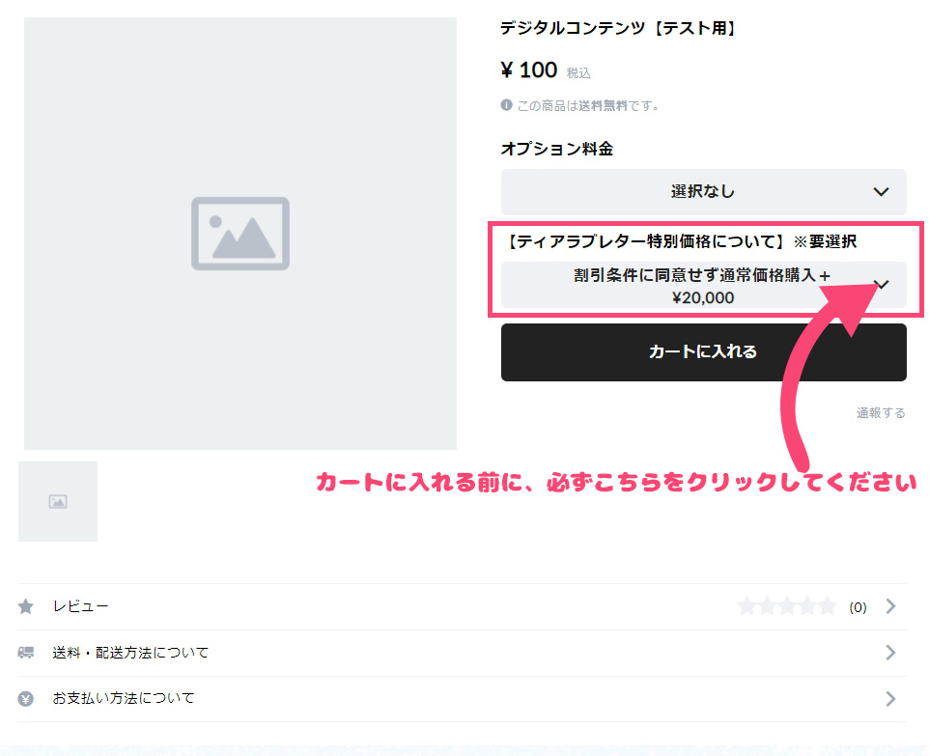Screen dimensions: 929x756
Task: Click the price ¥ 100
Action: pos(529,70)
